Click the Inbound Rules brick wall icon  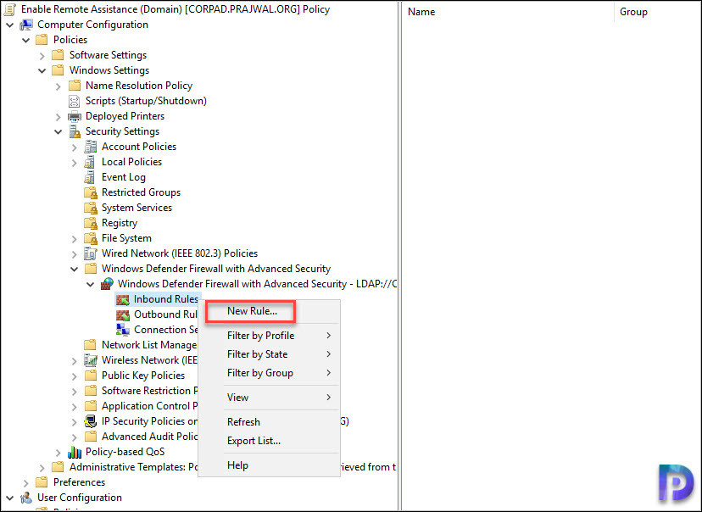[123, 299]
